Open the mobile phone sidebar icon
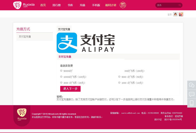 coord(191,103)
